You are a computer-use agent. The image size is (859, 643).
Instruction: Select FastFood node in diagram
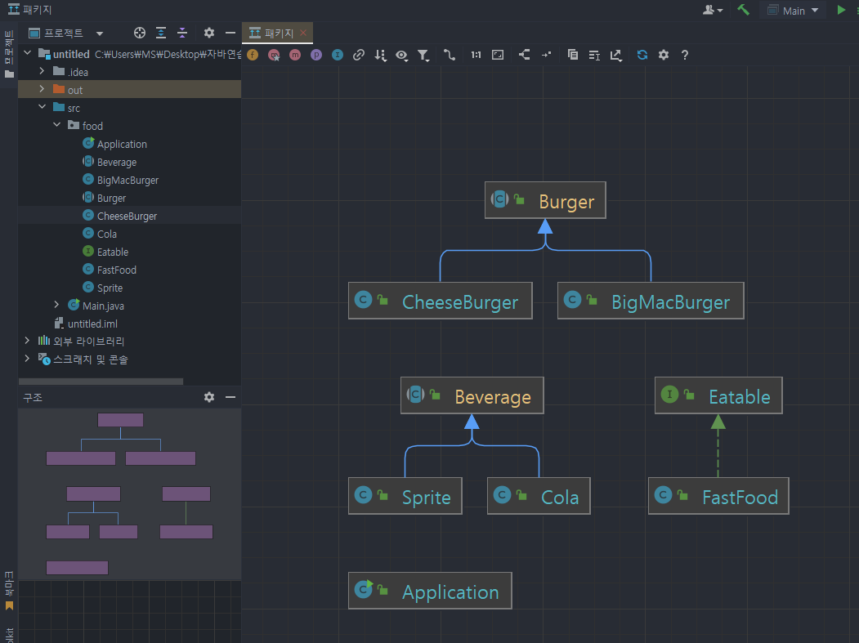tap(718, 496)
